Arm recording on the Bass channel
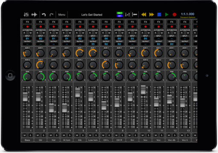 [x=27, y=27]
